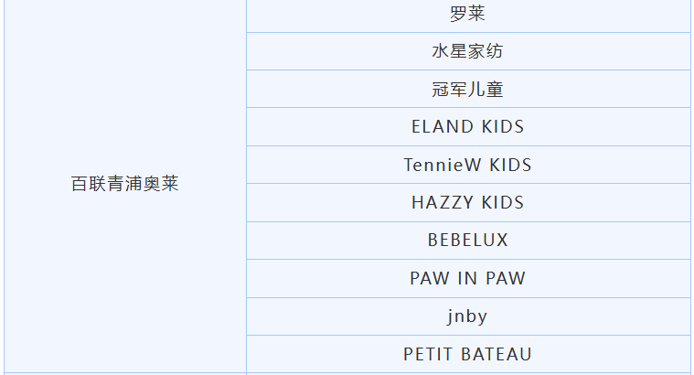Screen dimensions: 694x375
Task: Click the HAZZY KIDS brand entry
Action: pyautogui.click(x=467, y=203)
